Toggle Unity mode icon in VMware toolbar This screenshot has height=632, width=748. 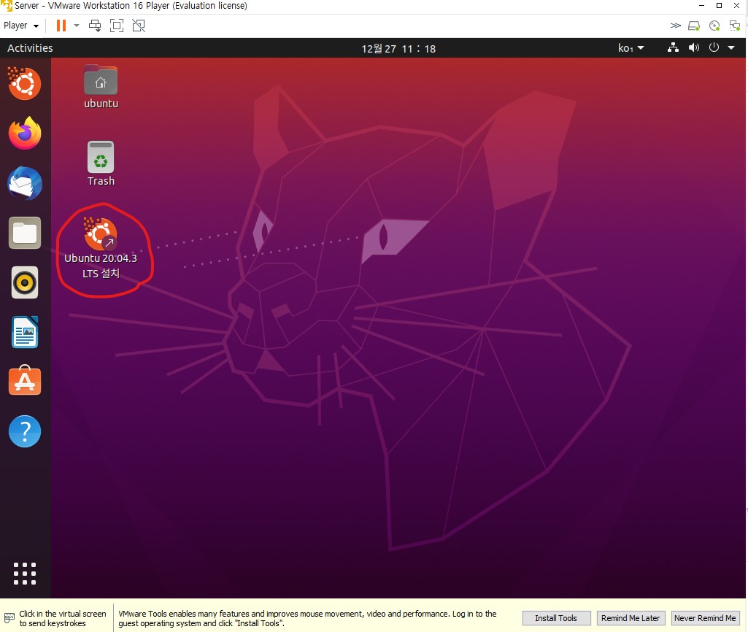click(x=139, y=26)
